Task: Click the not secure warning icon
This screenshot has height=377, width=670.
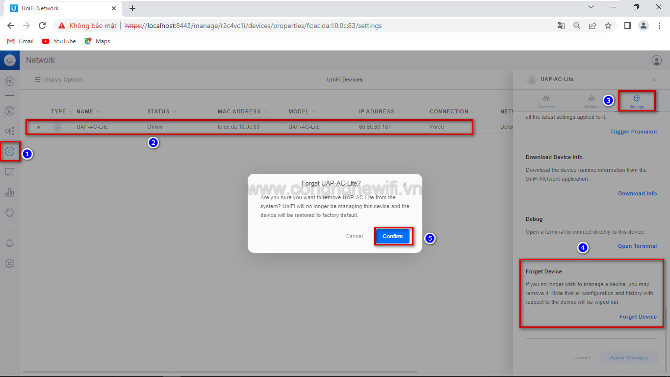Action: 61,26
